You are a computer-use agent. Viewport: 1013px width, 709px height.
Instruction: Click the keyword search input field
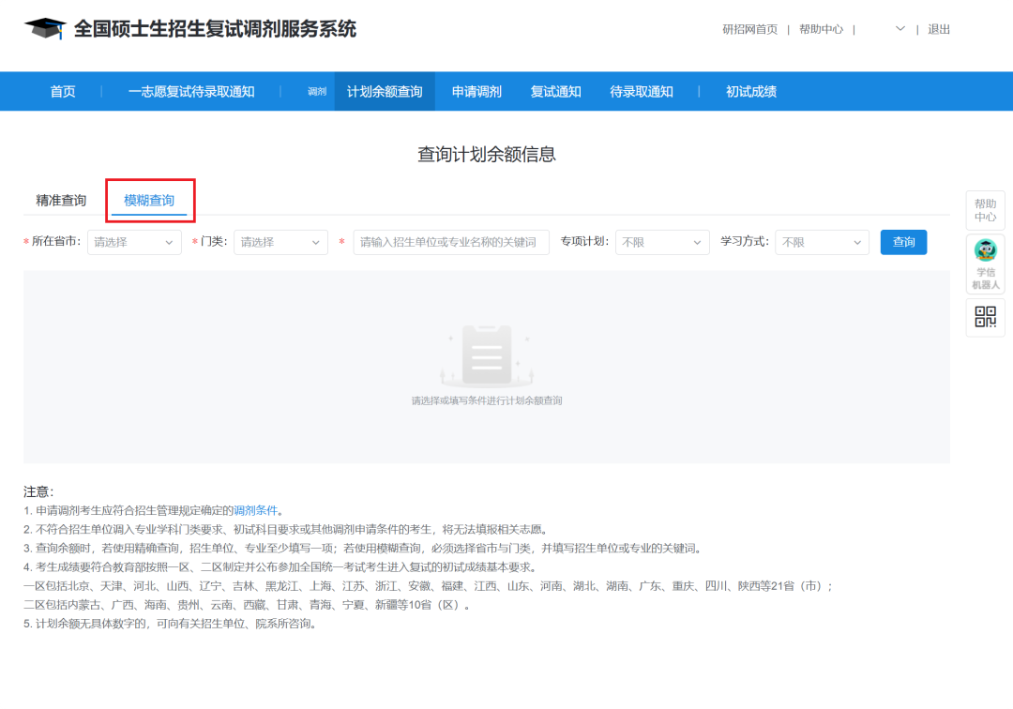click(x=450, y=242)
